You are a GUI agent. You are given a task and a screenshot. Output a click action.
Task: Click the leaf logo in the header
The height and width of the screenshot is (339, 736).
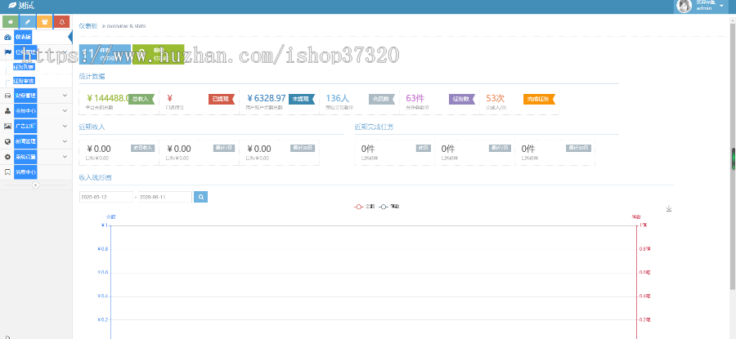(x=12, y=6)
